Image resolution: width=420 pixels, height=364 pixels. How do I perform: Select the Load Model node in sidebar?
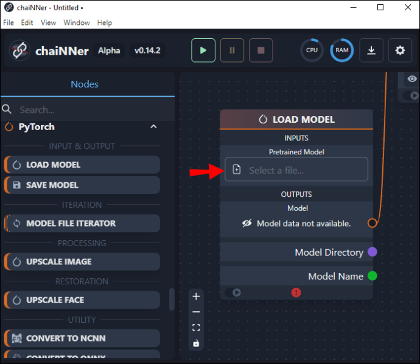point(82,165)
